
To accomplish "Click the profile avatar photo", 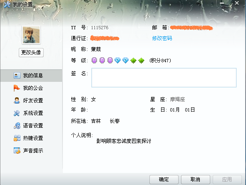I will [x=31, y=35].
